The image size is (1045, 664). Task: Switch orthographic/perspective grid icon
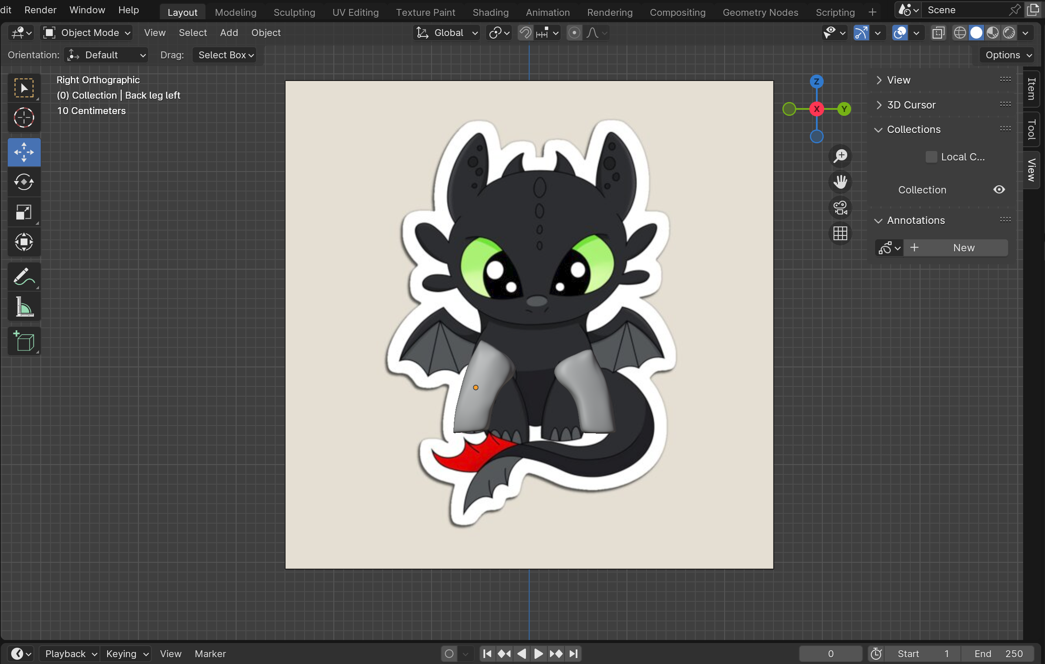840,234
